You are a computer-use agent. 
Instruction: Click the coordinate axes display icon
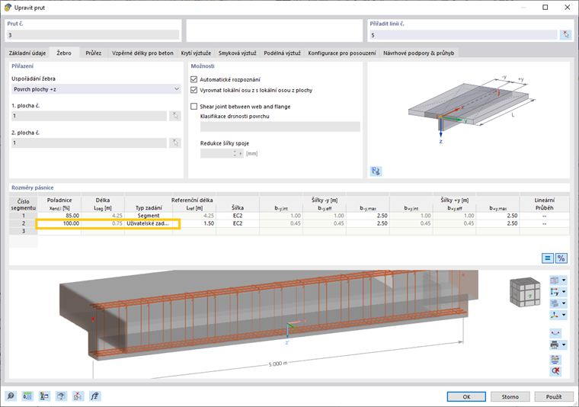[555, 315]
